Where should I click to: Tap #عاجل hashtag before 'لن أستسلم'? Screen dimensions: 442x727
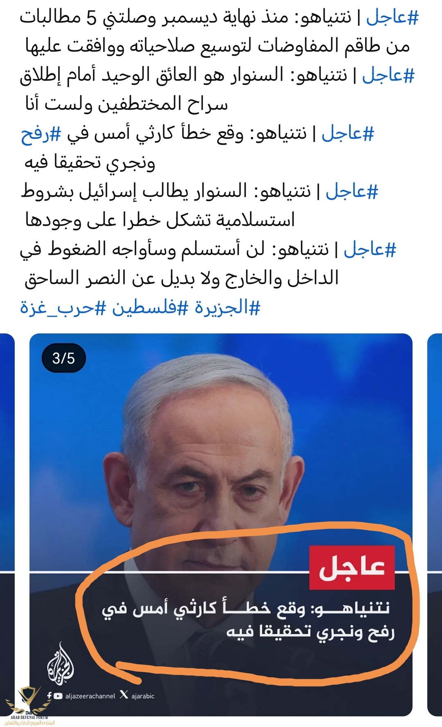tap(370, 250)
